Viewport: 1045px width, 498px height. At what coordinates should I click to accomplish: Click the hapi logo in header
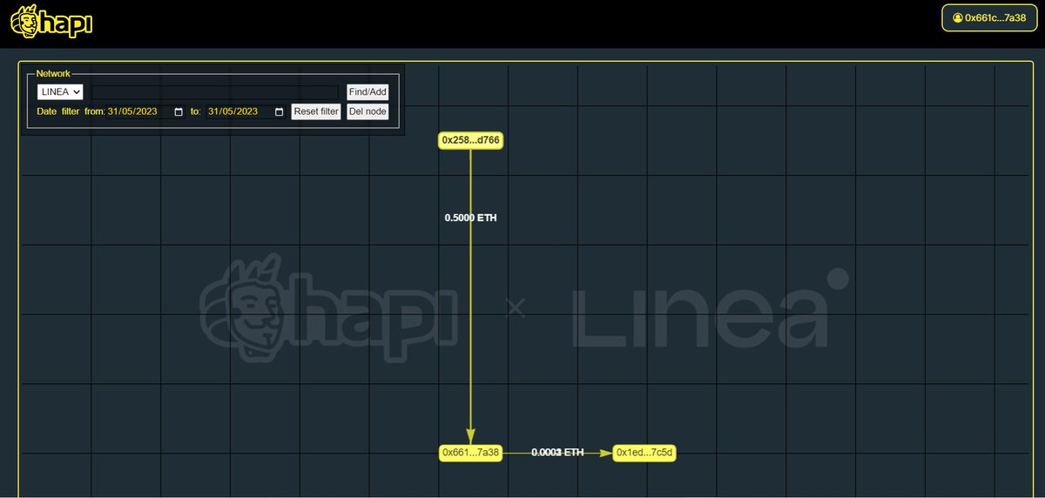[51, 22]
